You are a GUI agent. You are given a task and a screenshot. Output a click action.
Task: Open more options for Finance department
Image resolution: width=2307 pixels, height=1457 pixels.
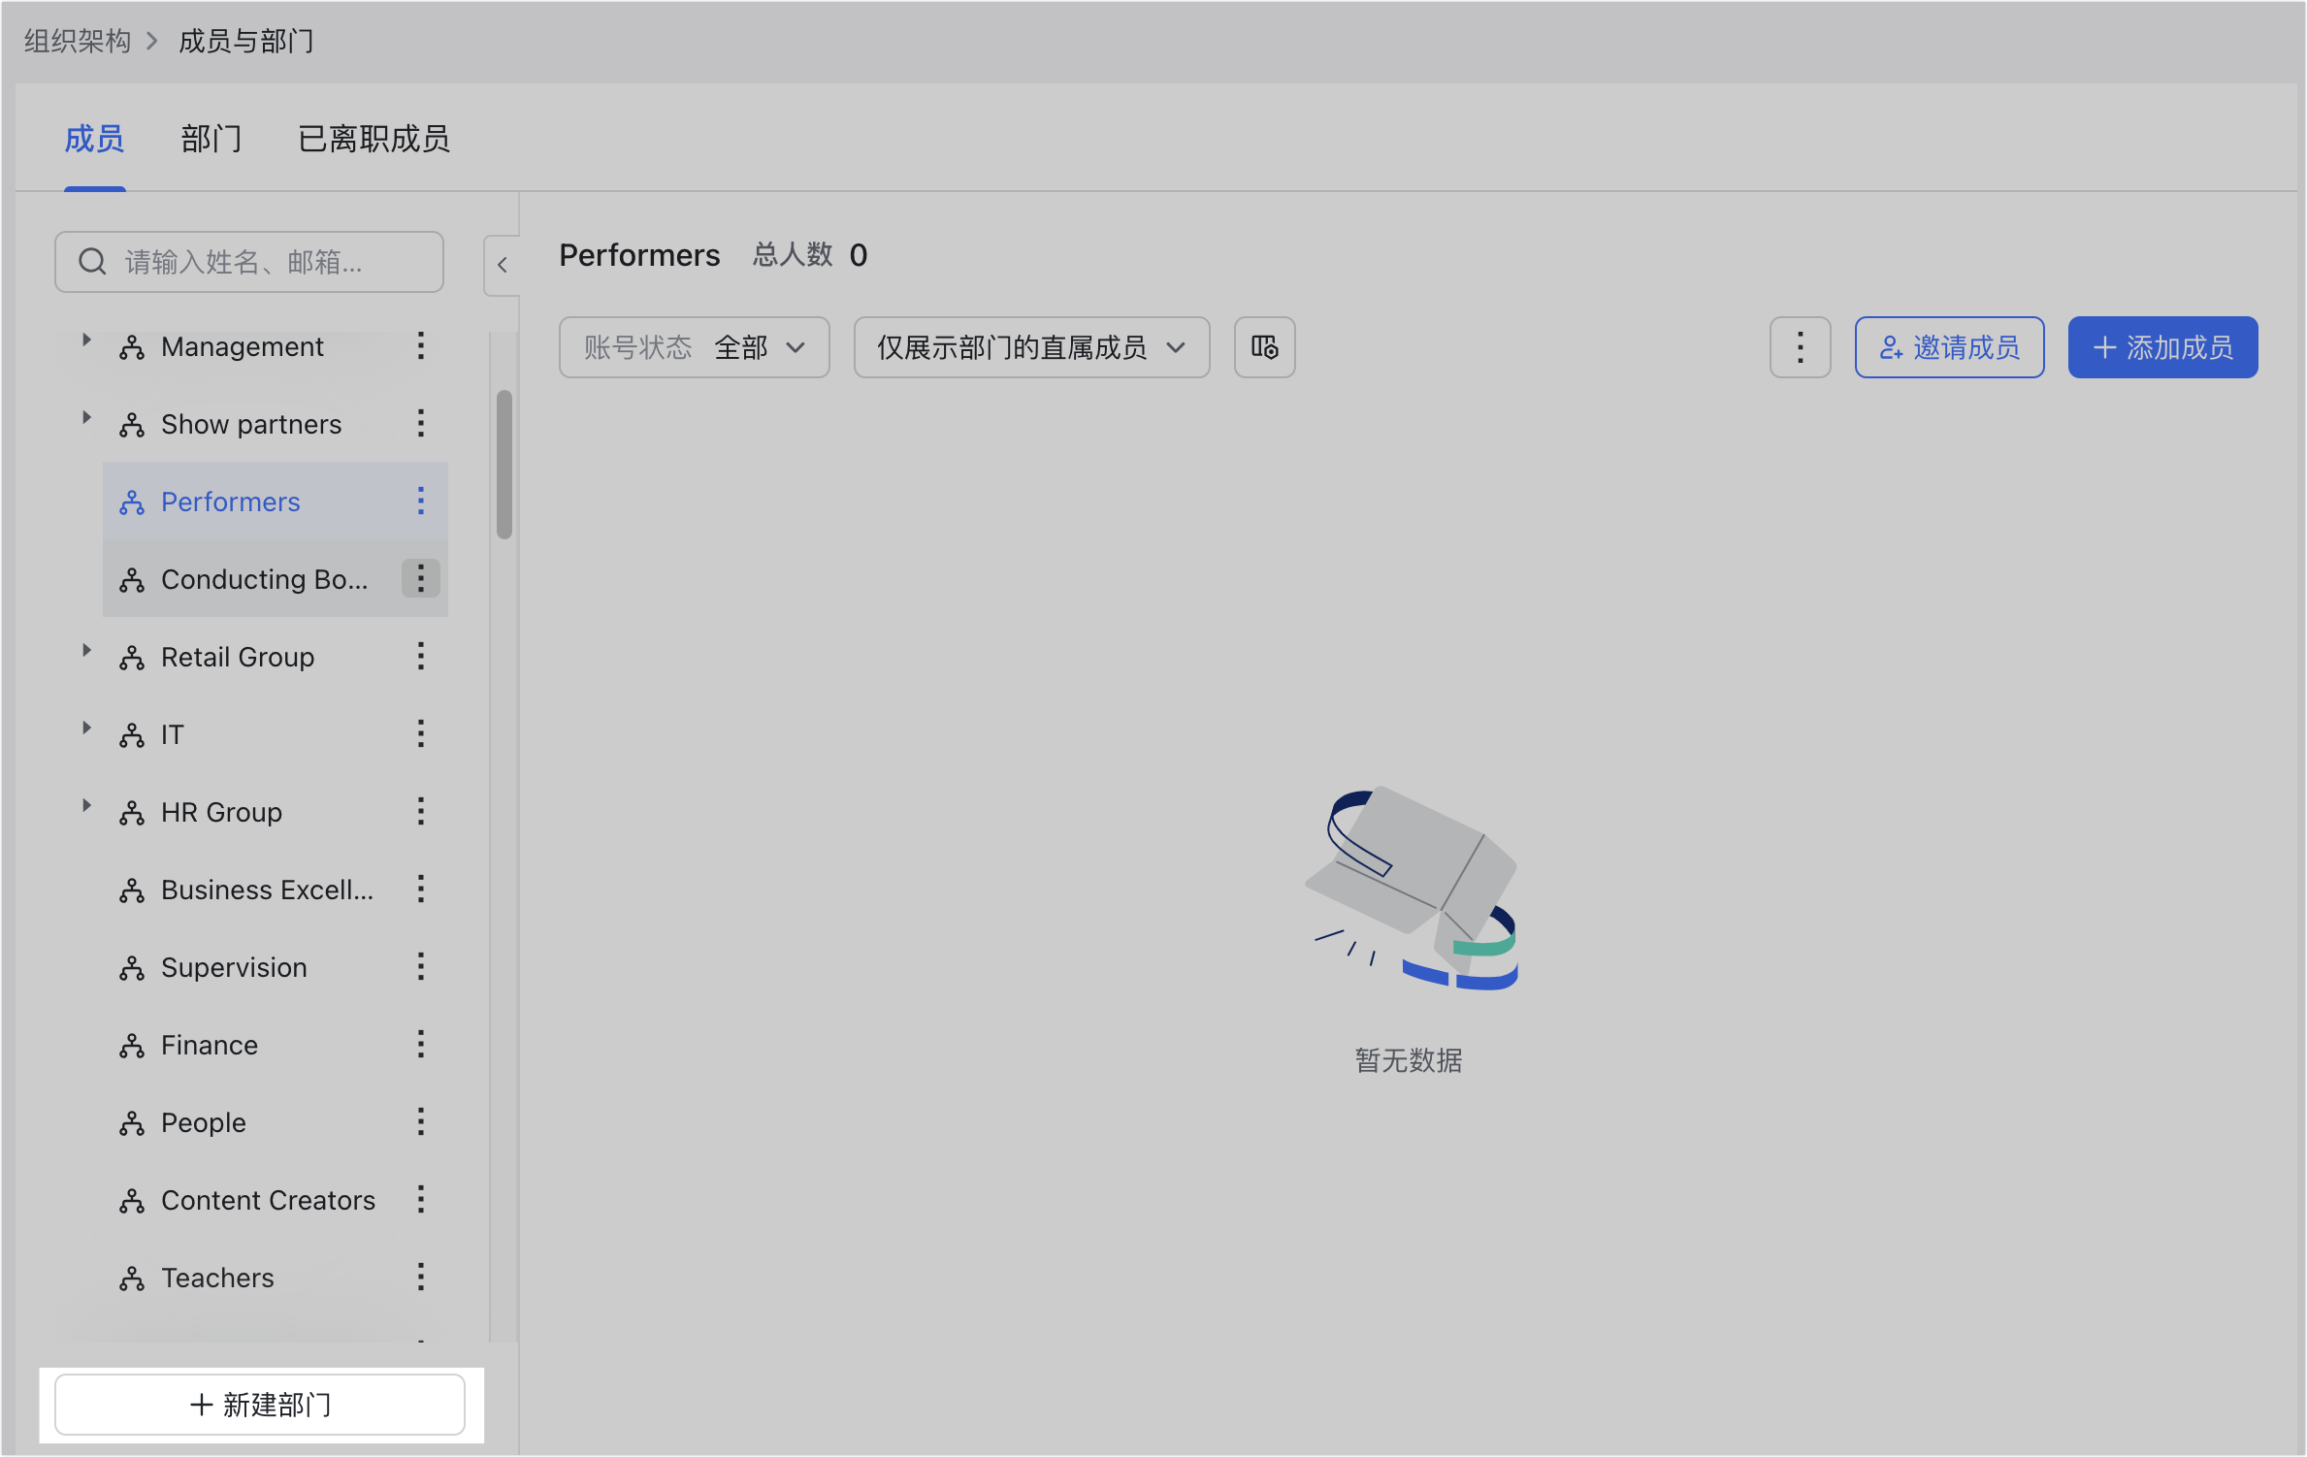421,1045
